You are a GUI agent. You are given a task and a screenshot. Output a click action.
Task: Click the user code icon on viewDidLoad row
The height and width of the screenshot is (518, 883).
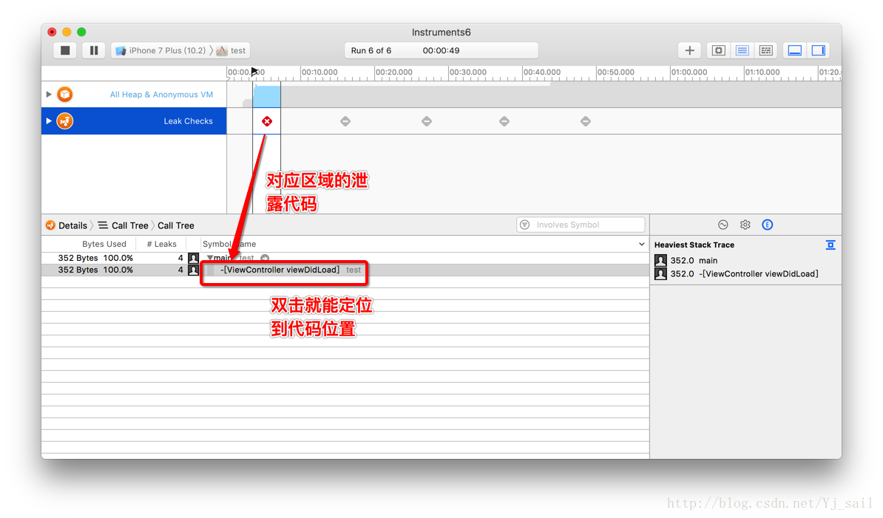coord(193,270)
